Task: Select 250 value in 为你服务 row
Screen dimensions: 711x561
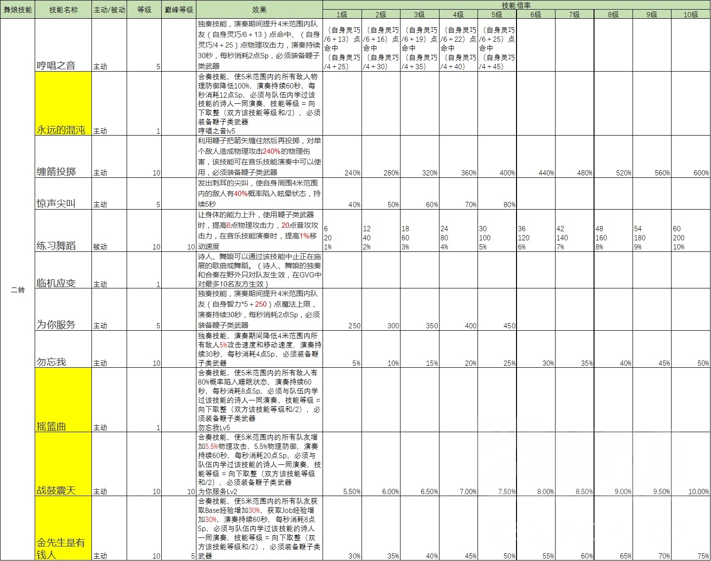Action: (342, 310)
